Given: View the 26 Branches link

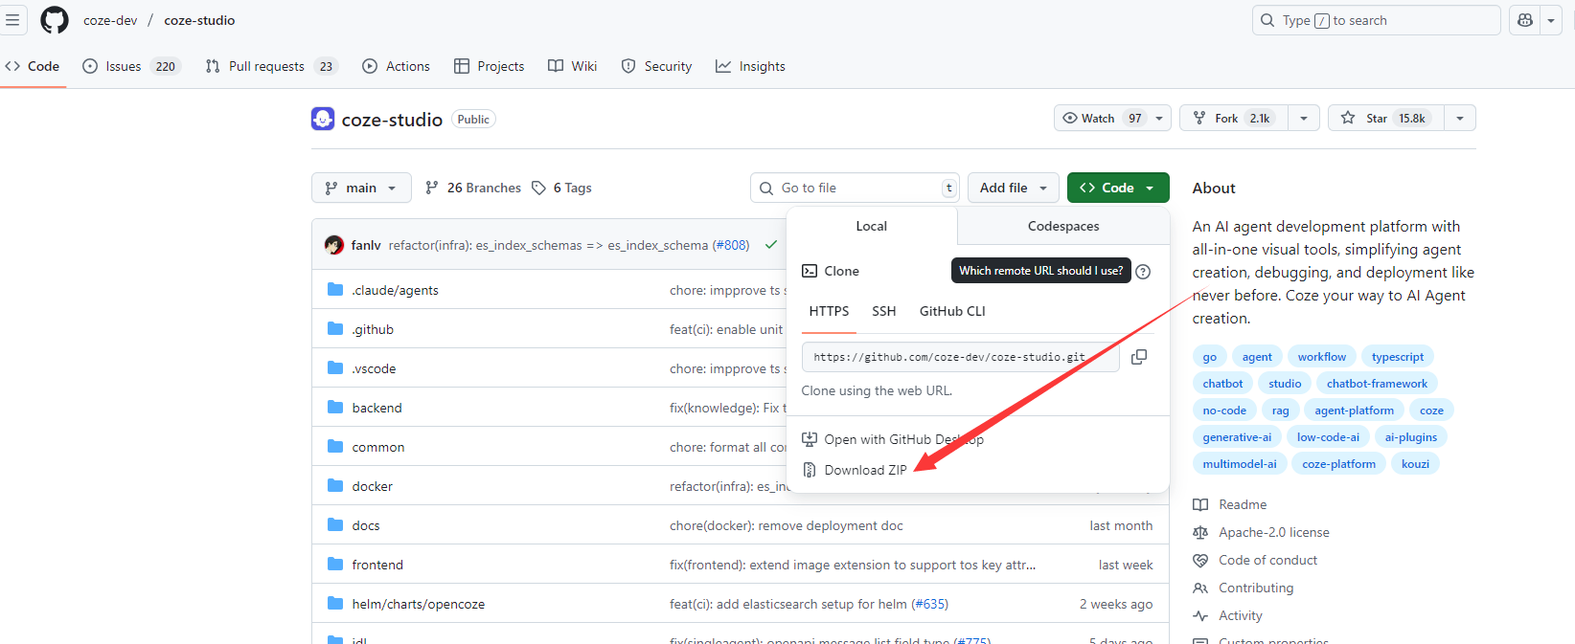Looking at the screenshot, I should [x=473, y=188].
